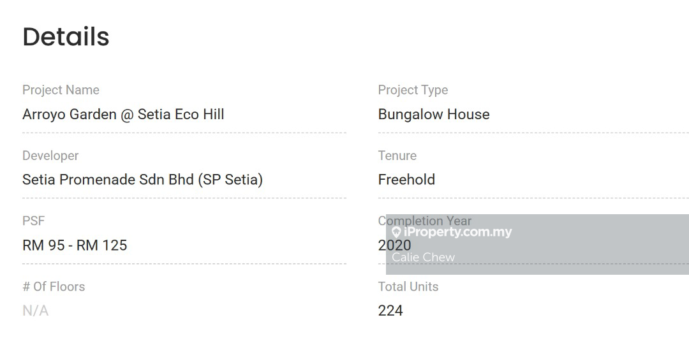Open the Arroyo Garden @ Setia Eco Hill project

click(123, 115)
